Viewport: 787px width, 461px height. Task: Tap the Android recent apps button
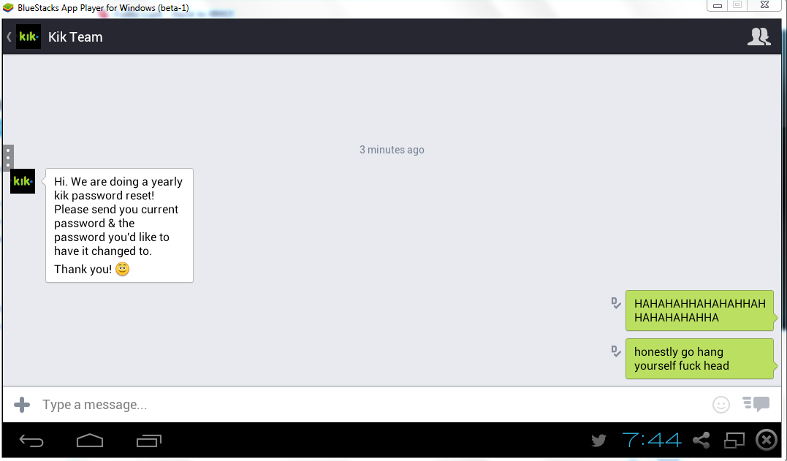pos(149,441)
